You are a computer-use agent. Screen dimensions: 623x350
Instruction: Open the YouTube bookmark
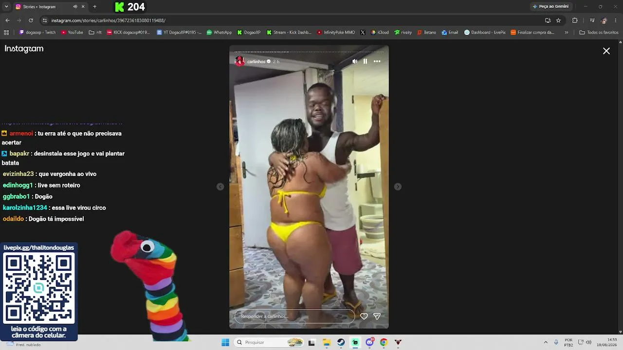(72, 33)
